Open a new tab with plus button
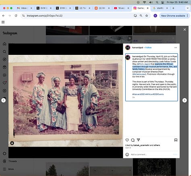The width and height of the screenshot is (191, 176). tap(173, 8)
